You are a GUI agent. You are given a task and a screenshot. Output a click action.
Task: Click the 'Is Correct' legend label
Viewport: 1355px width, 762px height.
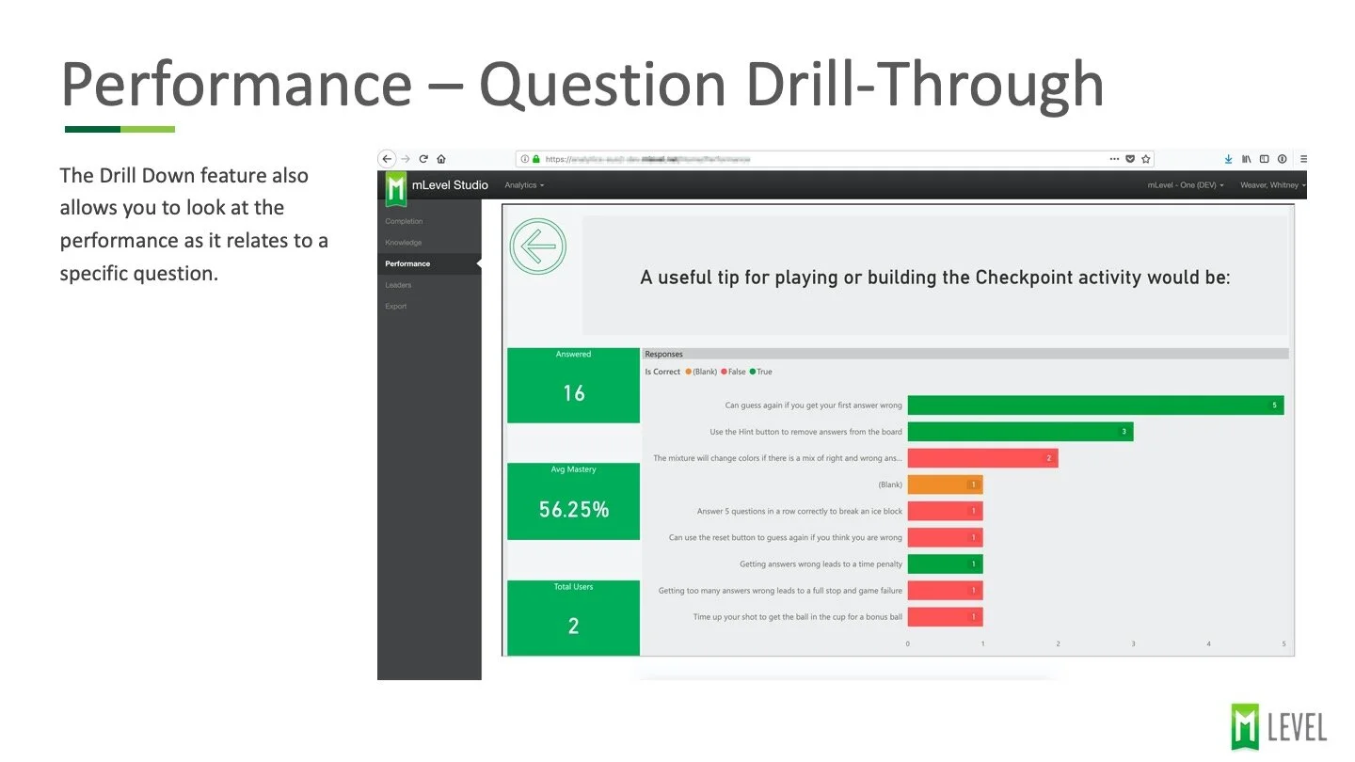tap(662, 373)
